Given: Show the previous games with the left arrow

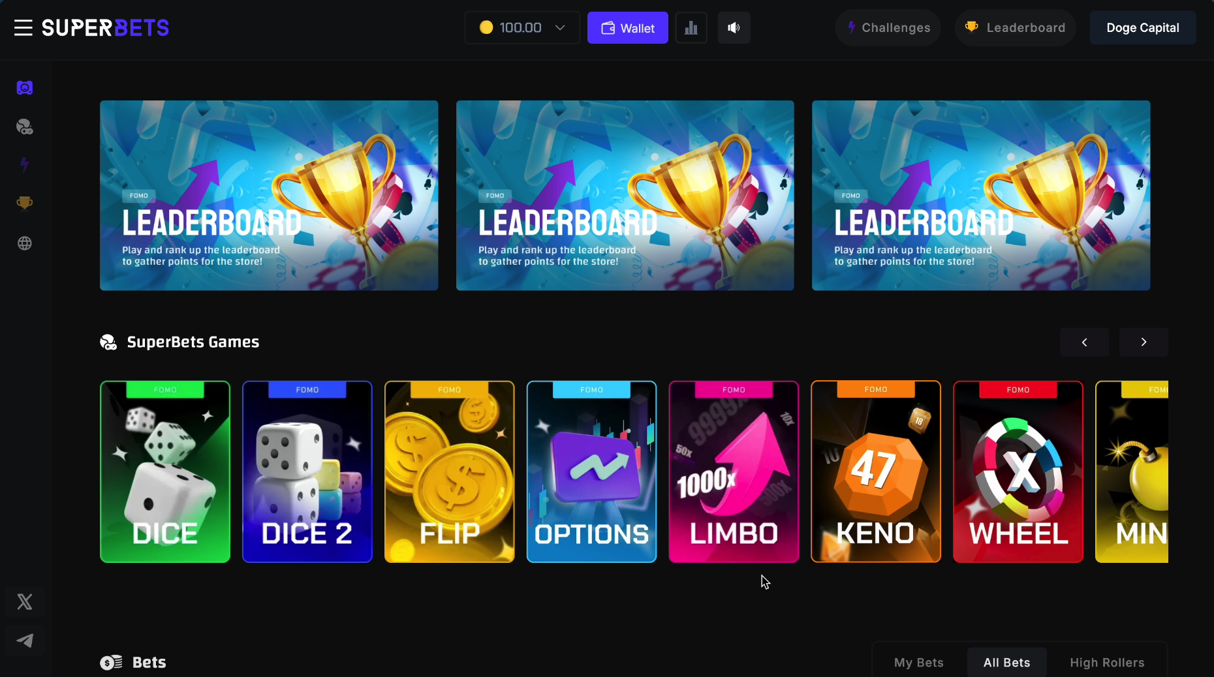Looking at the screenshot, I should coord(1085,342).
